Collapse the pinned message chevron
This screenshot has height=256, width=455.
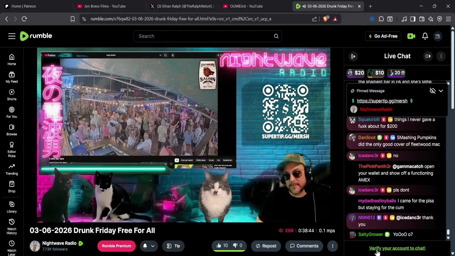441,91
